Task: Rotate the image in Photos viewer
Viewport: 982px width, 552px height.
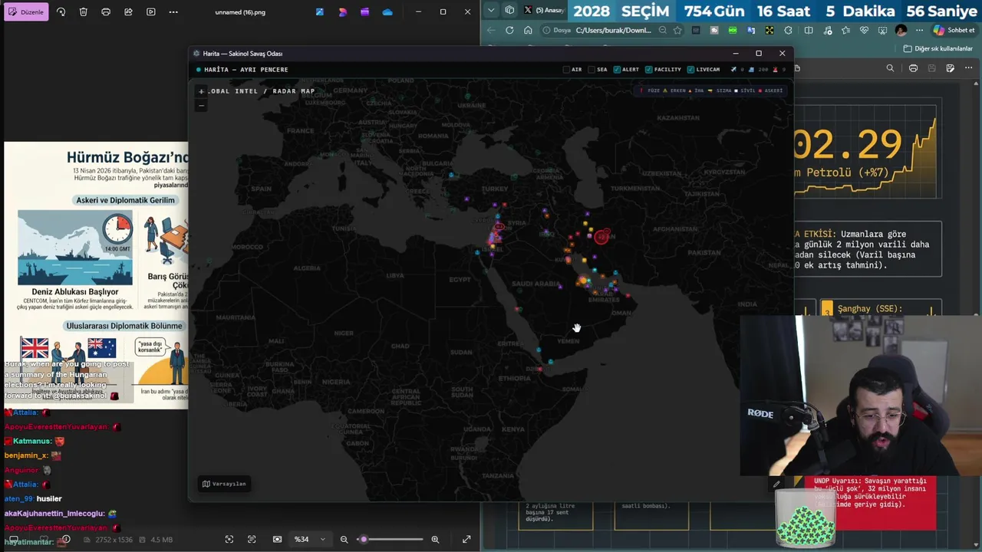Action: [61, 12]
